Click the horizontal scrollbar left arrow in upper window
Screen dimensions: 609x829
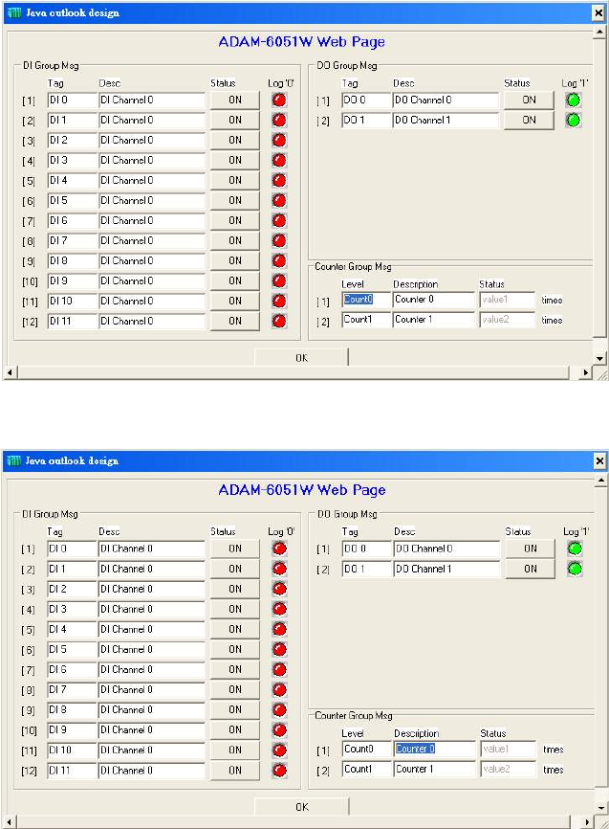10,372
